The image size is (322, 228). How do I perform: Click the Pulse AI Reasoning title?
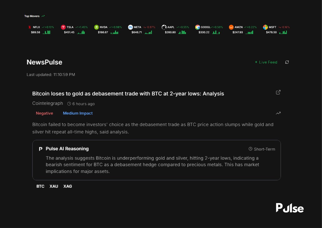point(67,149)
